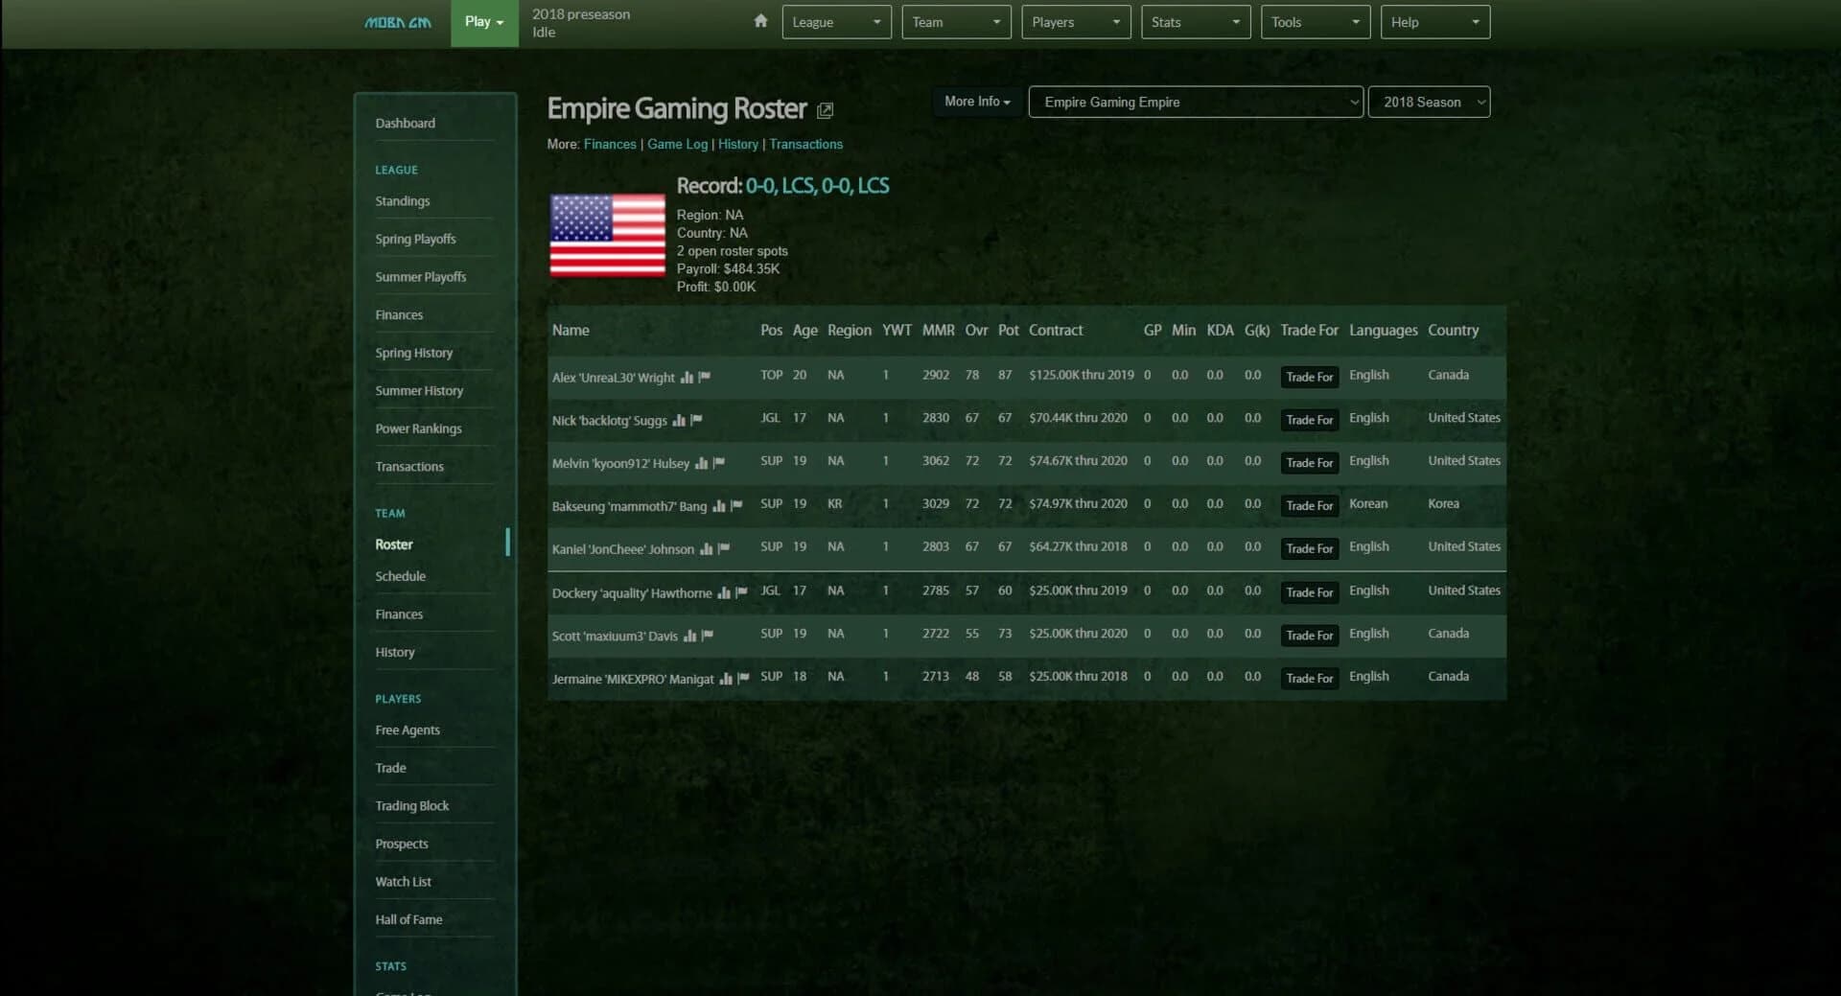Click the Home icon in the navigation bar

(758, 20)
